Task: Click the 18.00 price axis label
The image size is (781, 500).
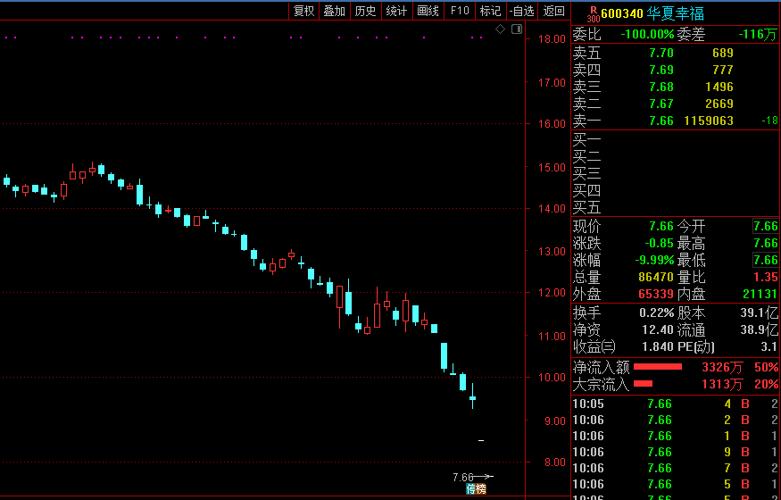Action: [x=552, y=39]
